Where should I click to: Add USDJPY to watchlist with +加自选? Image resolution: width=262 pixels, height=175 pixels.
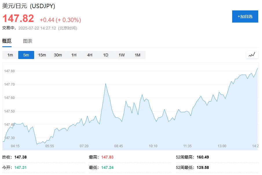tap(245, 16)
